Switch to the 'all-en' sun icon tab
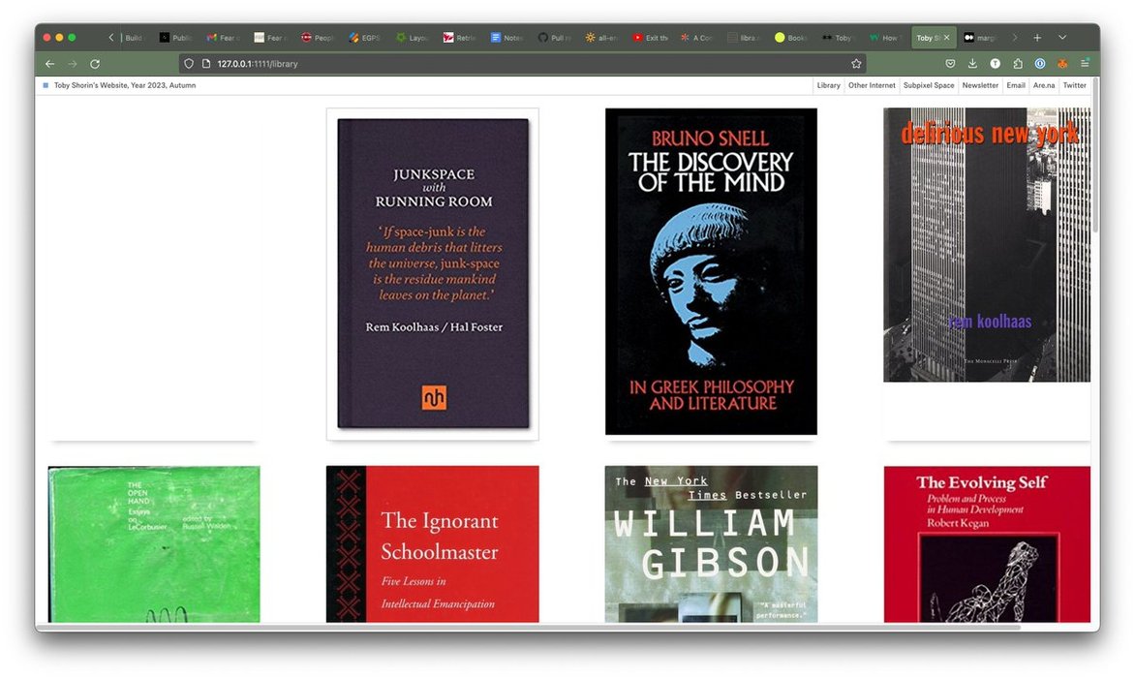The width and height of the screenshot is (1135, 678). point(600,38)
